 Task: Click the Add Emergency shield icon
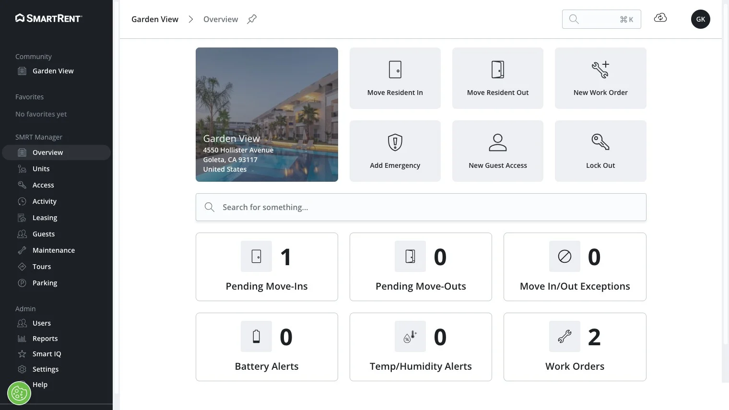pos(395,142)
